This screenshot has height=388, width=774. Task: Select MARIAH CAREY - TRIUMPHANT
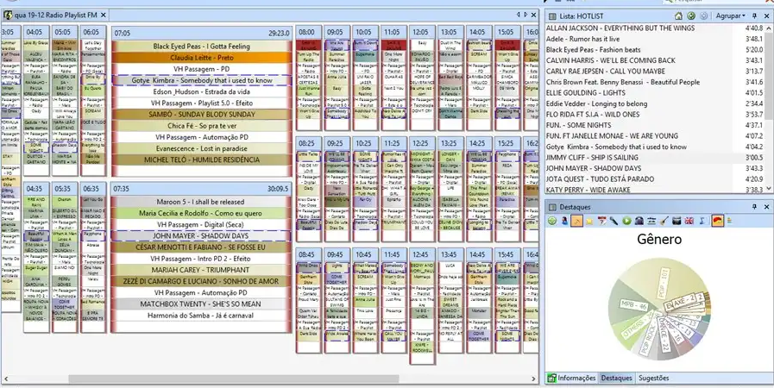(x=201, y=270)
